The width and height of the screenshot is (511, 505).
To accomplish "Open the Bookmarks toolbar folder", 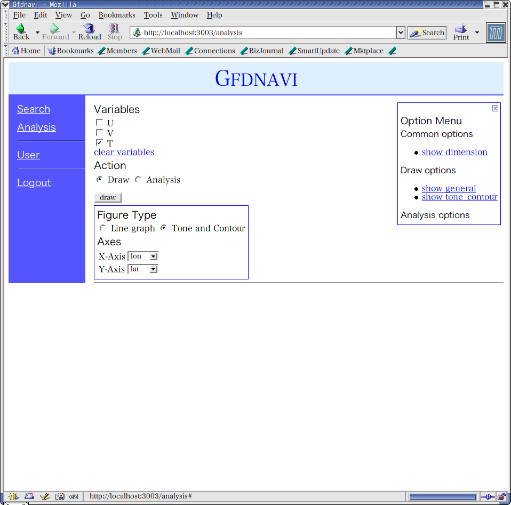I will [70, 51].
